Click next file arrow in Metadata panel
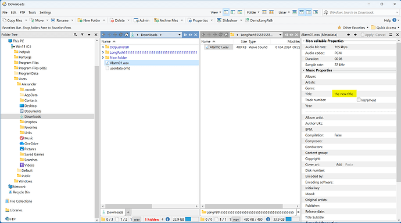401x223 pixels. pos(355,34)
